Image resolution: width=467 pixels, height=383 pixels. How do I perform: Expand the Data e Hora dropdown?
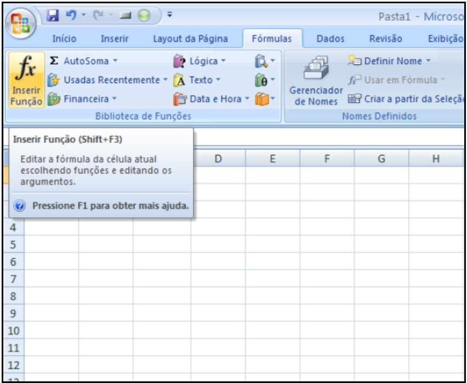[215, 100]
